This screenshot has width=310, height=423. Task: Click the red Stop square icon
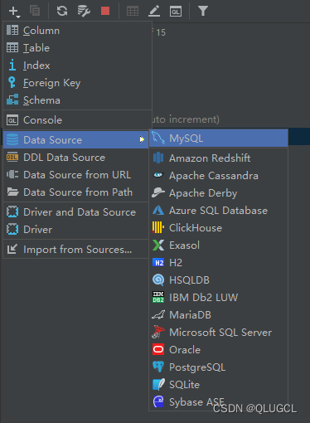tap(105, 11)
